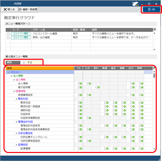Toggle 参照 permission for 管理会計科目体系 row
The width and height of the screenshot is (162, 161).
(141, 126)
